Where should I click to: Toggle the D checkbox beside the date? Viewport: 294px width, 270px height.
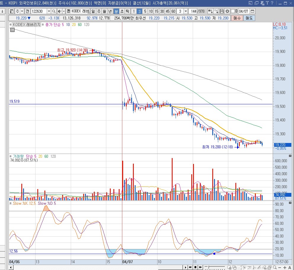(233, 11)
